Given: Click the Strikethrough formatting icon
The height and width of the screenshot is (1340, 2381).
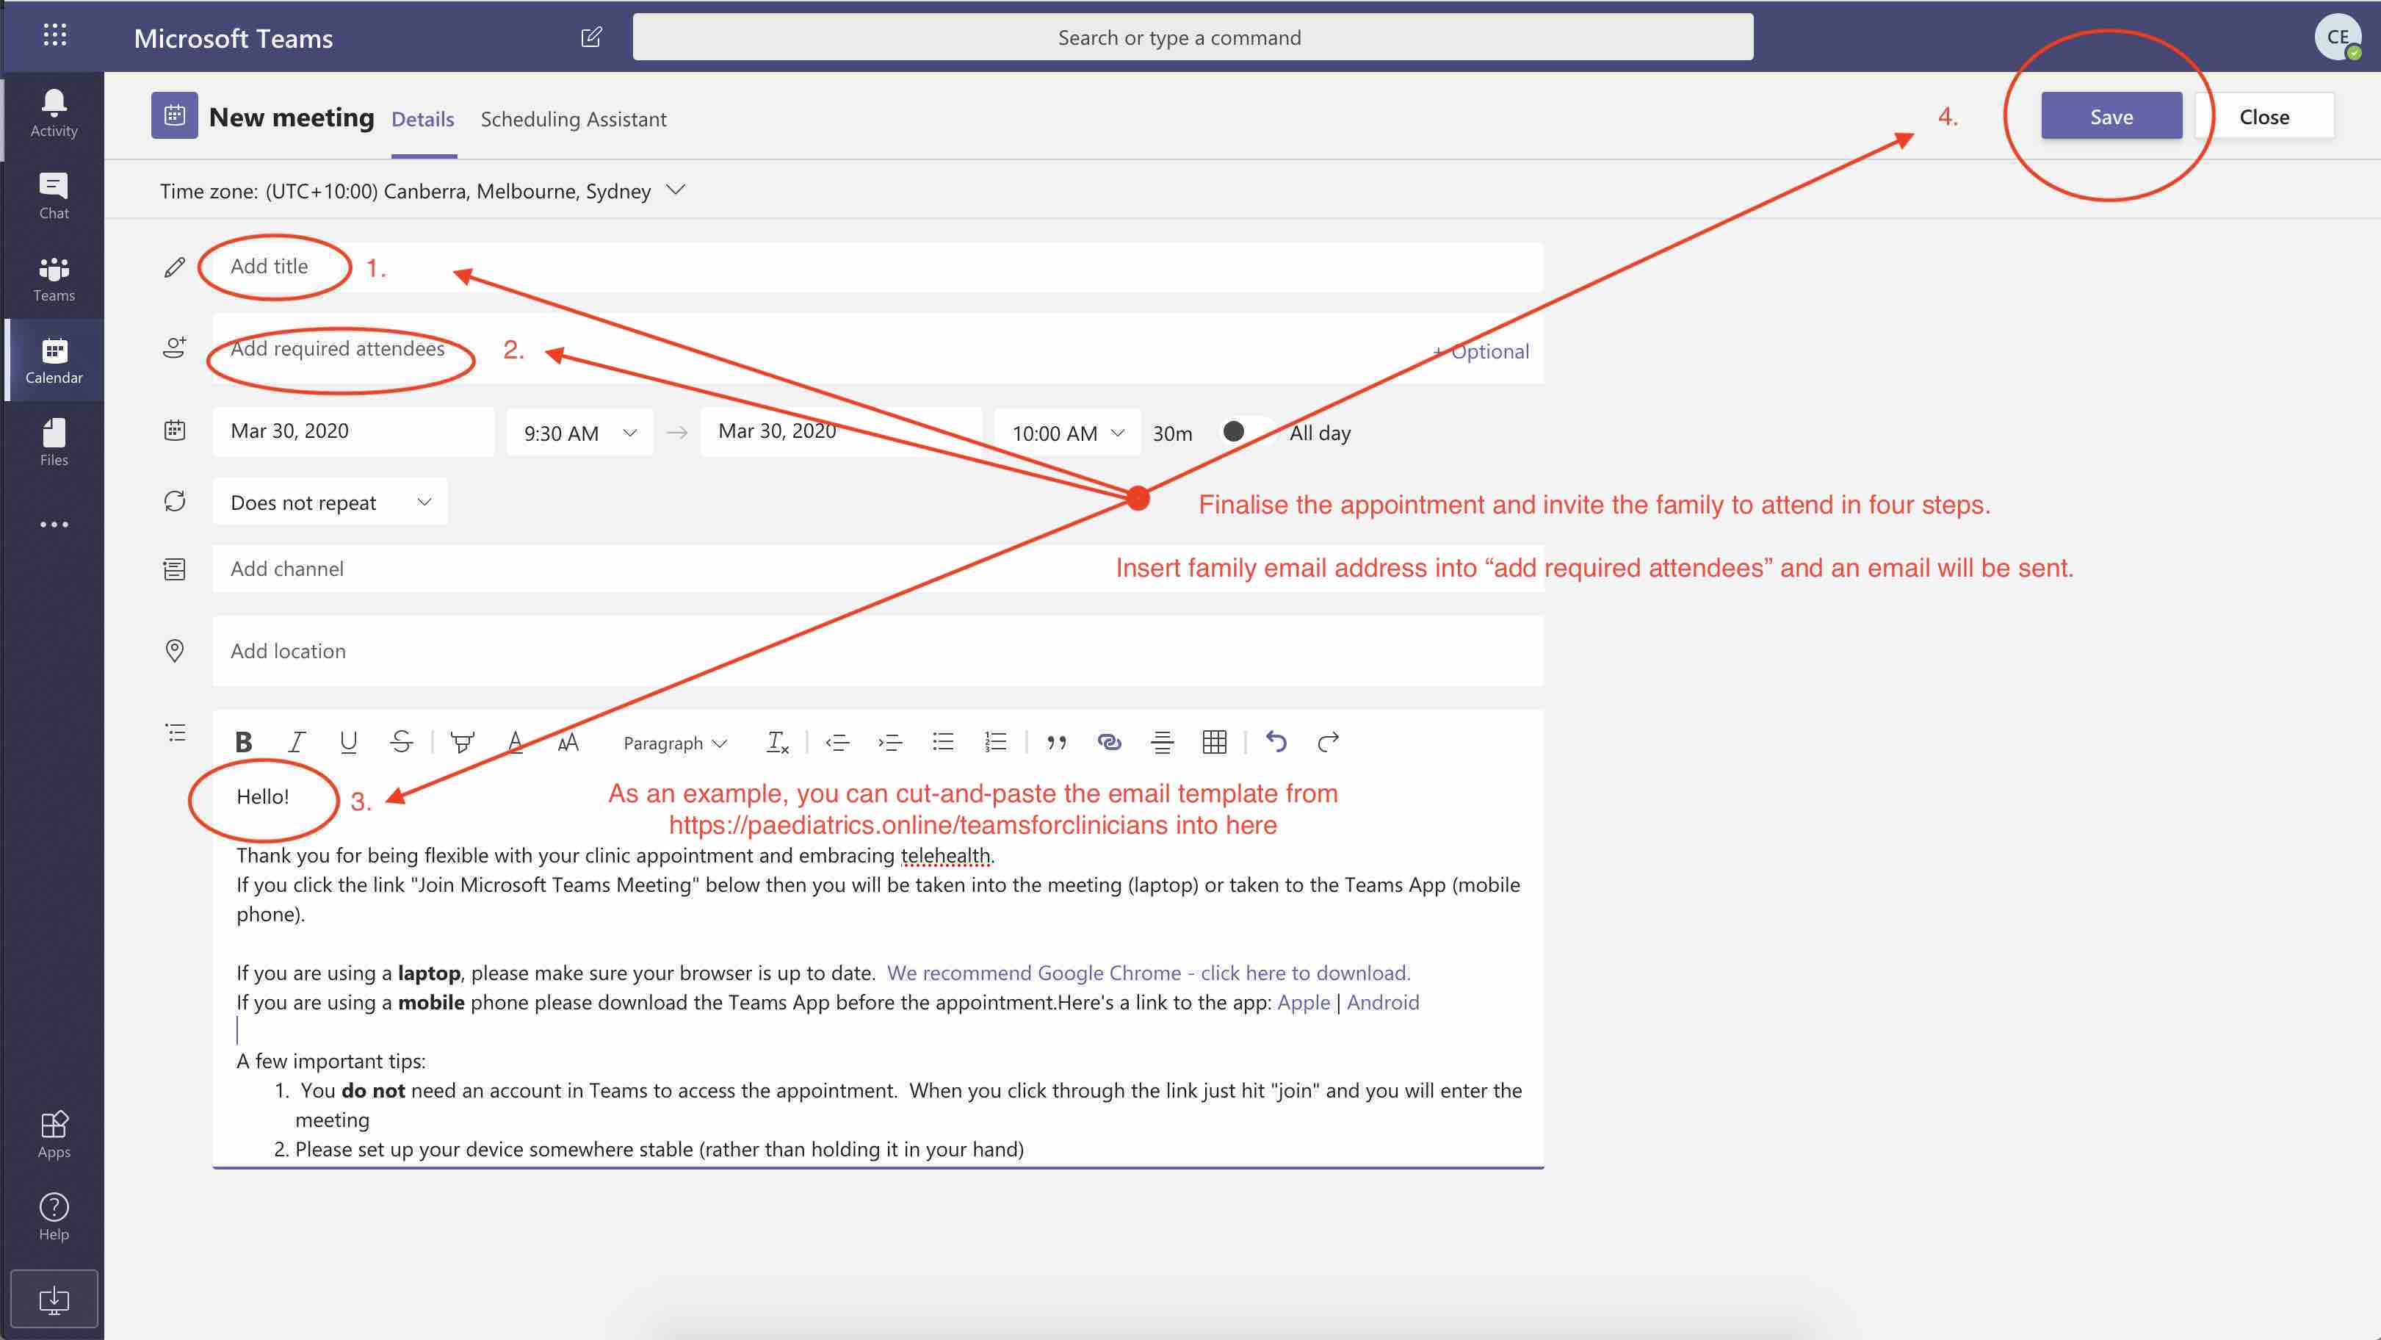Looking at the screenshot, I should [x=401, y=742].
